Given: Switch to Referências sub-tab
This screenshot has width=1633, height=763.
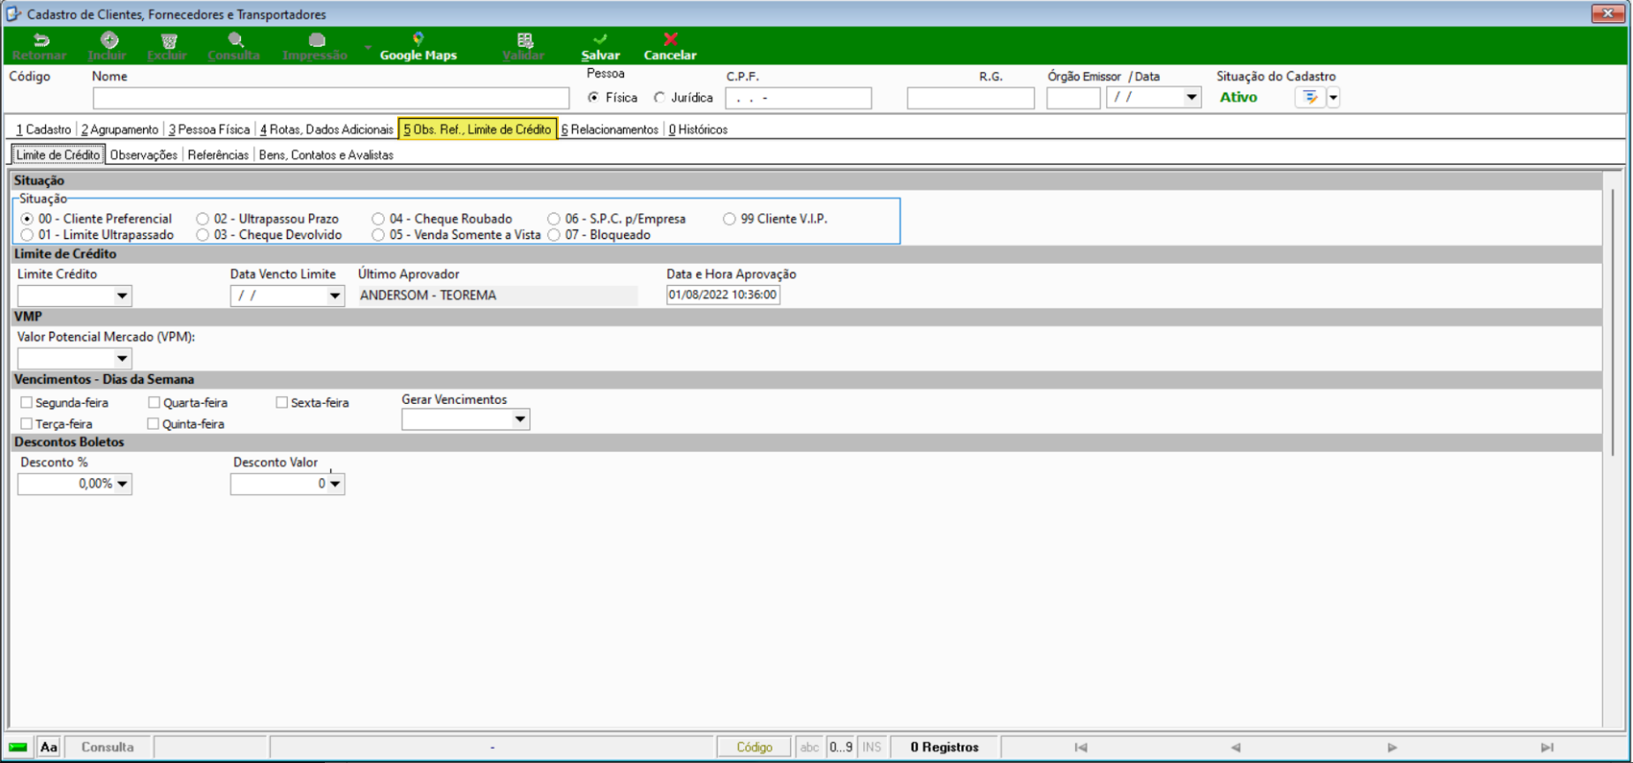Looking at the screenshot, I should tap(218, 155).
